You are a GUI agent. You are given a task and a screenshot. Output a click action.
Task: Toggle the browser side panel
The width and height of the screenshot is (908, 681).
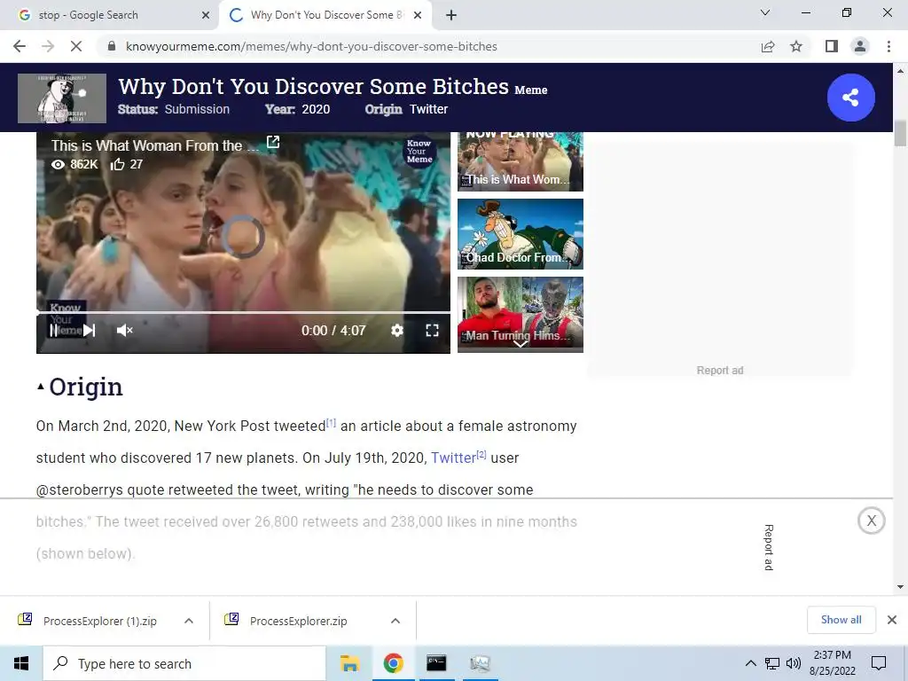click(832, 46)
